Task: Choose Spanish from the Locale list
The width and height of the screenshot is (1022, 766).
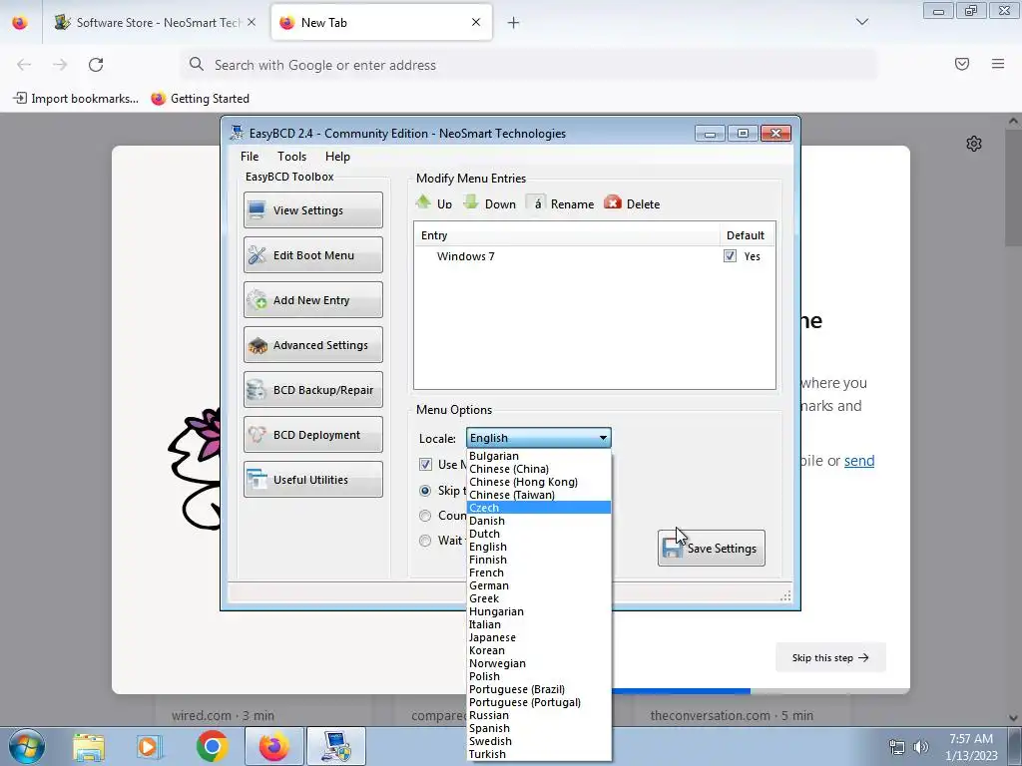Action: (x=539, y=728)
